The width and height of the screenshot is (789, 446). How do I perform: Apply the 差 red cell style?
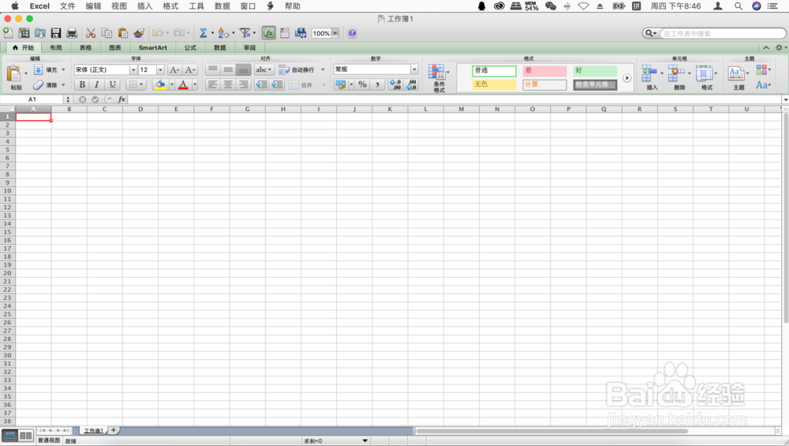(544, 70)
